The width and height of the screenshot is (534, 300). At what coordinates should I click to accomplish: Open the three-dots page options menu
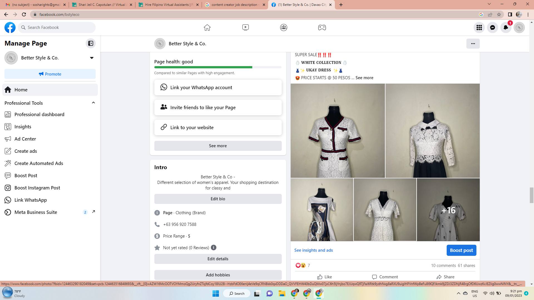point(473,44)
